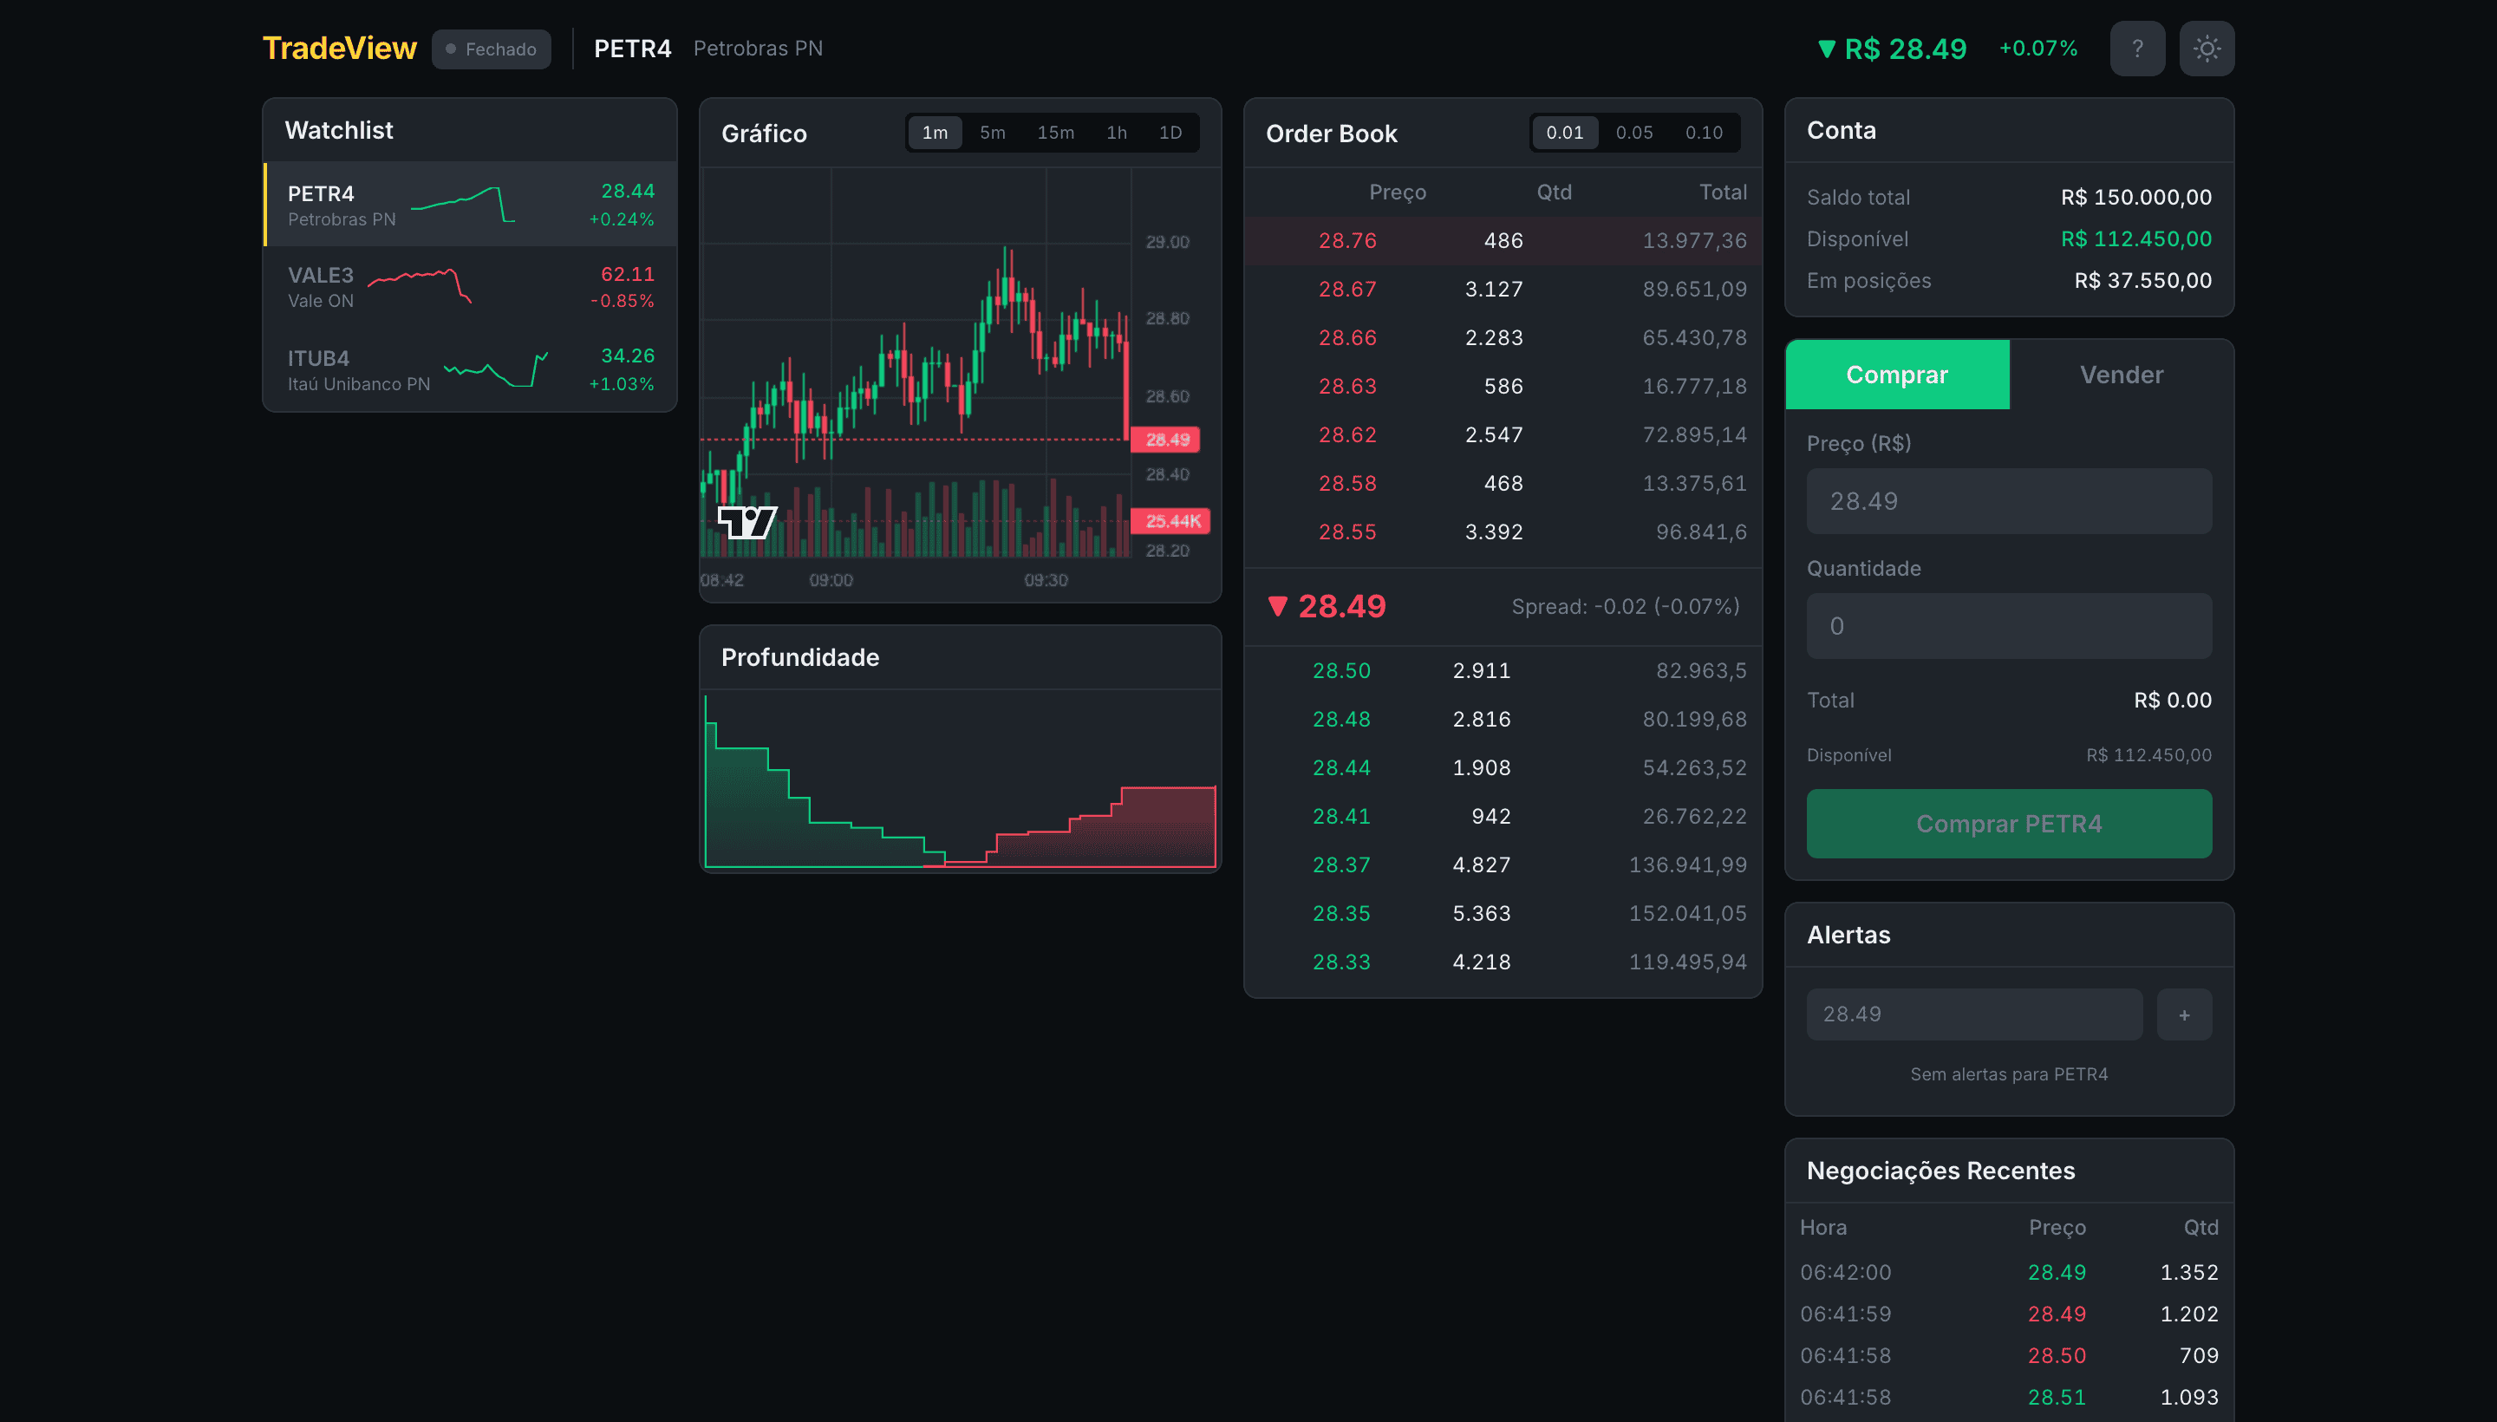Click the Comprar PETR4 button

click(2009, 825)
